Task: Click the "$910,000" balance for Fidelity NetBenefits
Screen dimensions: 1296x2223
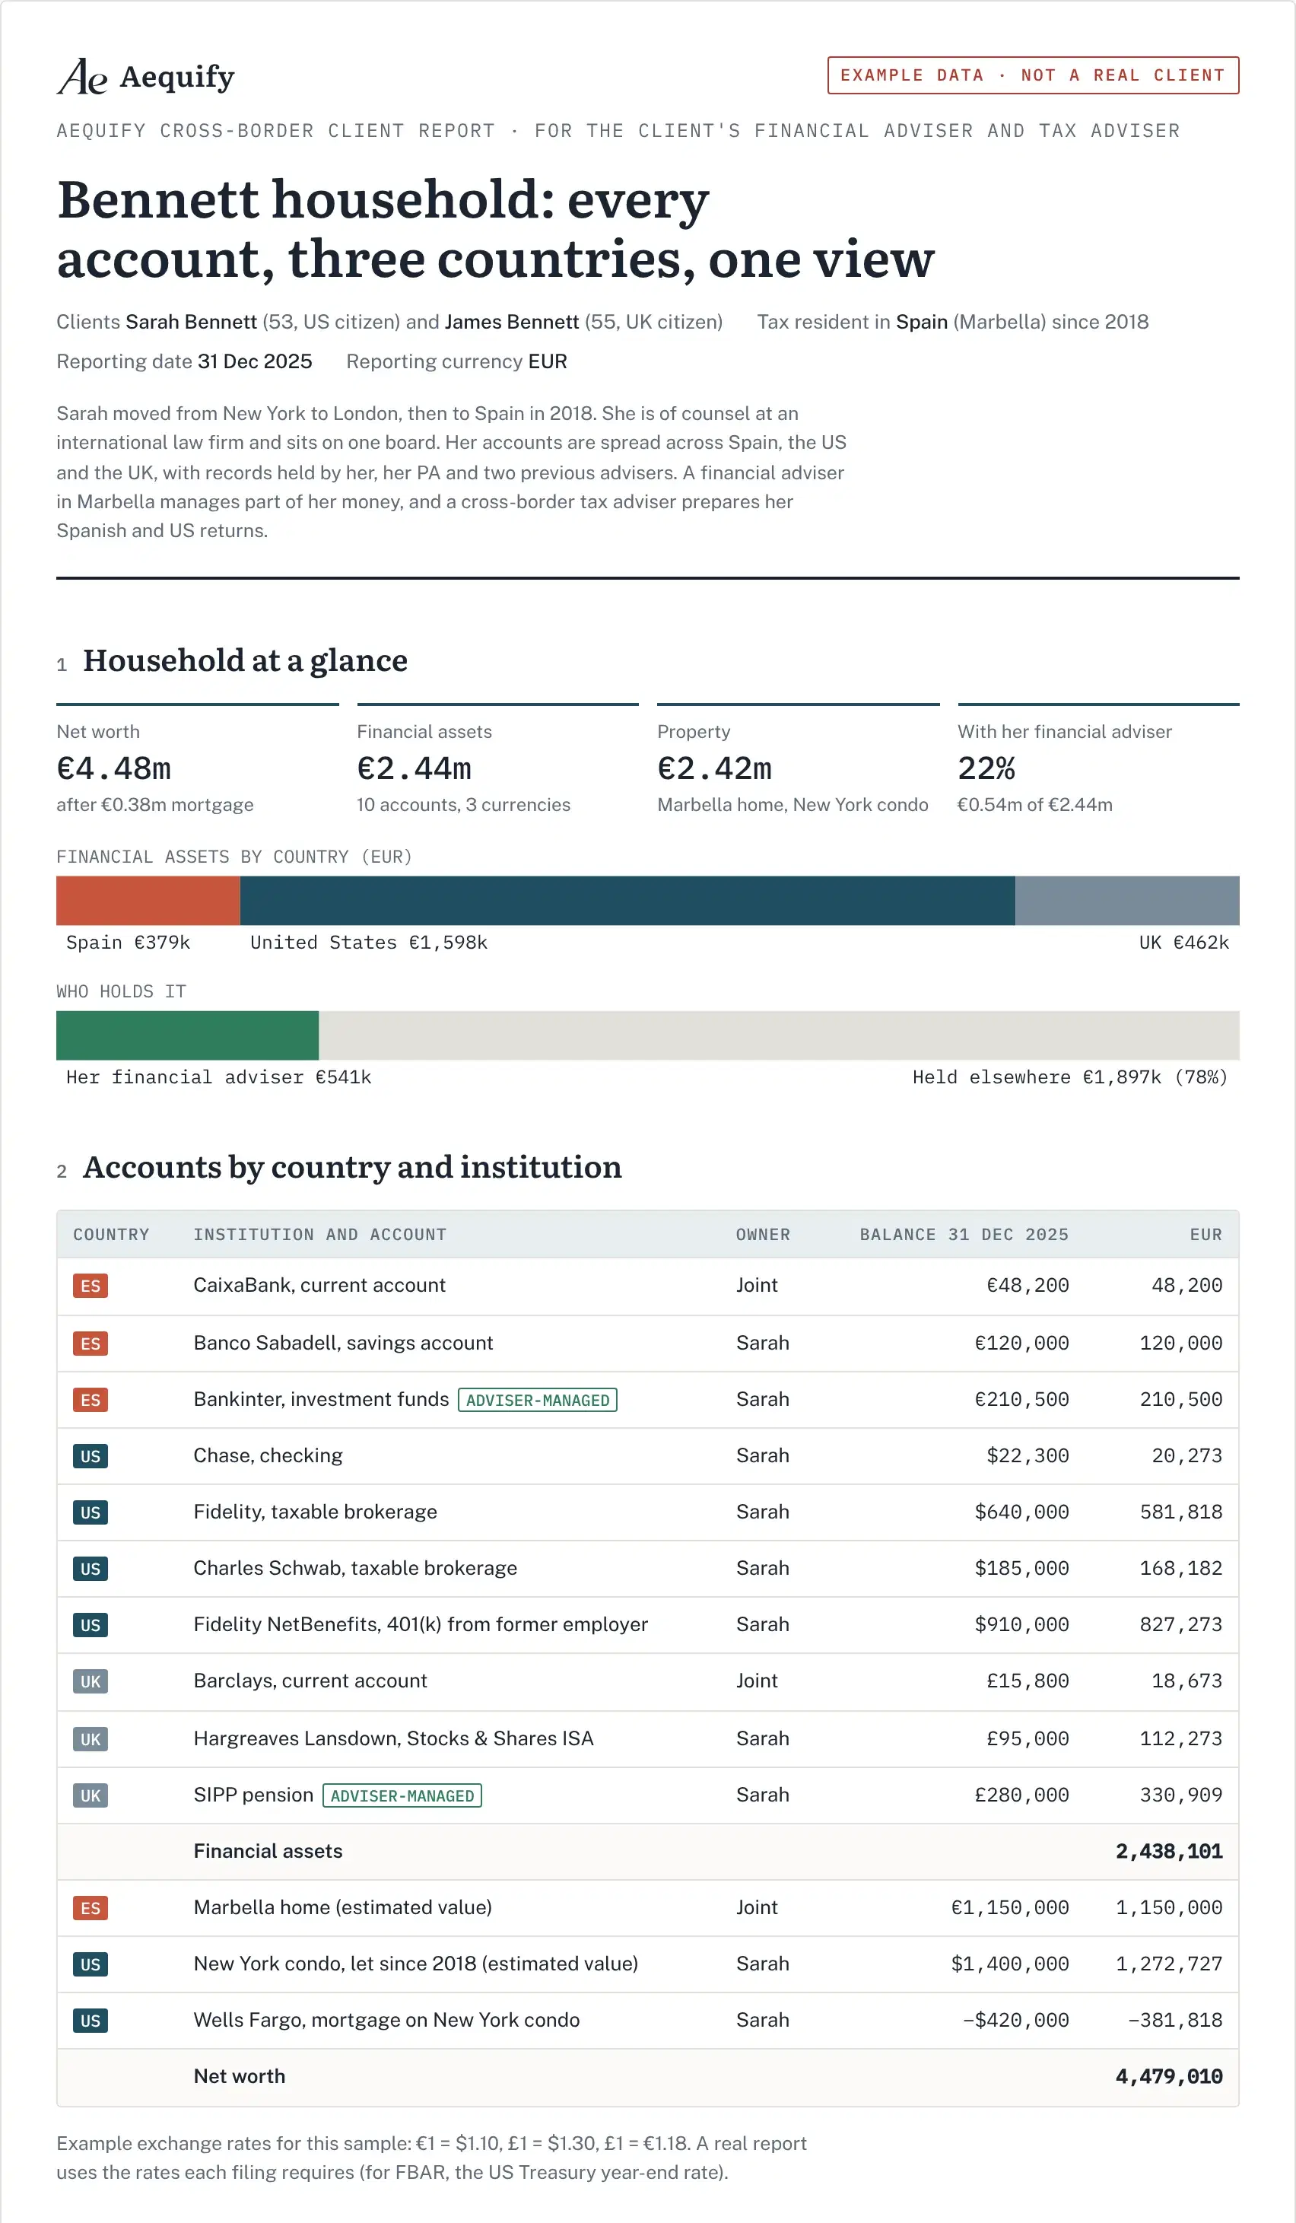Action: (x=1021, y=1625)
